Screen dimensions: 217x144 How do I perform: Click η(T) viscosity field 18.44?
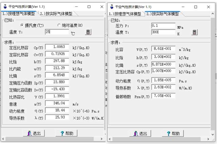pos(57,110)
